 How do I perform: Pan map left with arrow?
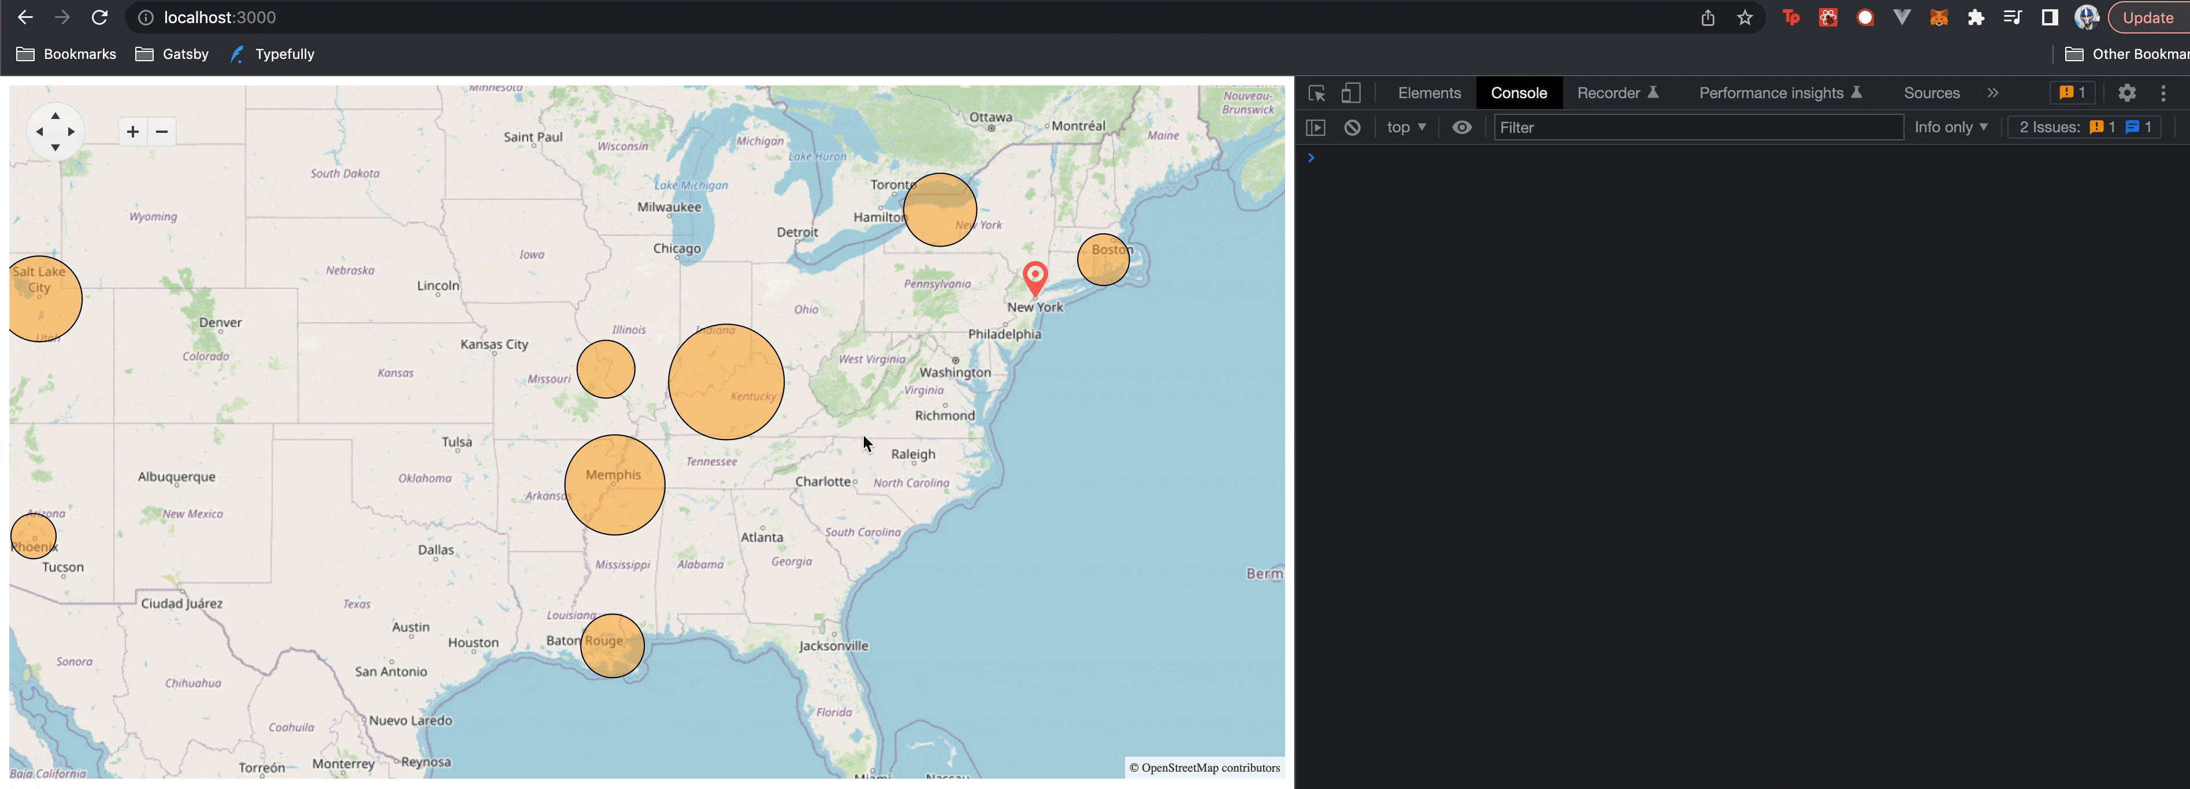pyautogui.click(x=39, y=132)
